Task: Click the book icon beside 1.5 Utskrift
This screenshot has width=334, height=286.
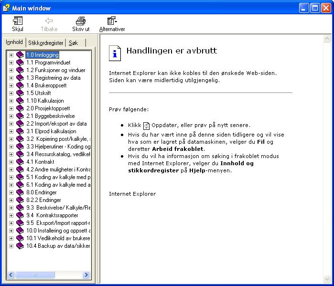Action: point(20,93)
